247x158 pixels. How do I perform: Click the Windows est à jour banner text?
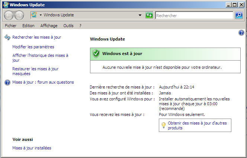pyautogui.click(x=122, y=54)
